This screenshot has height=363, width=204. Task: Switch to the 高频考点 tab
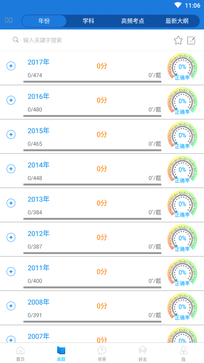click(x=132, y=21)
